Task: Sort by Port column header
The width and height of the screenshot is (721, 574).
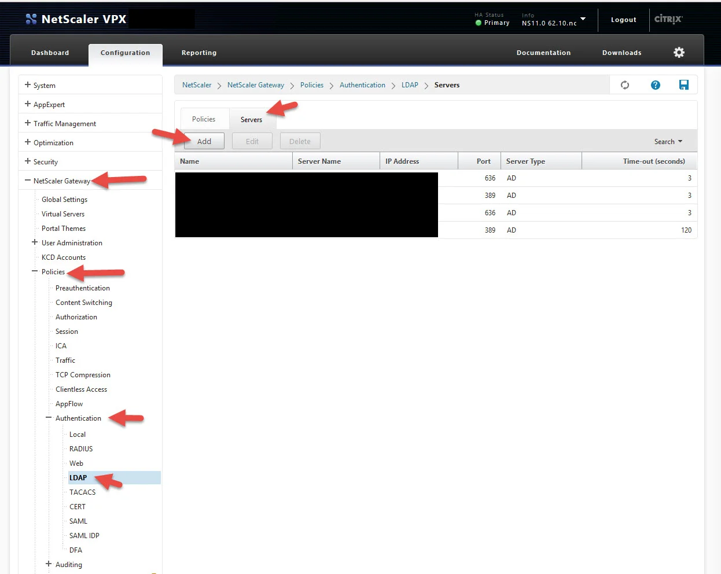Action: point(479,161)
